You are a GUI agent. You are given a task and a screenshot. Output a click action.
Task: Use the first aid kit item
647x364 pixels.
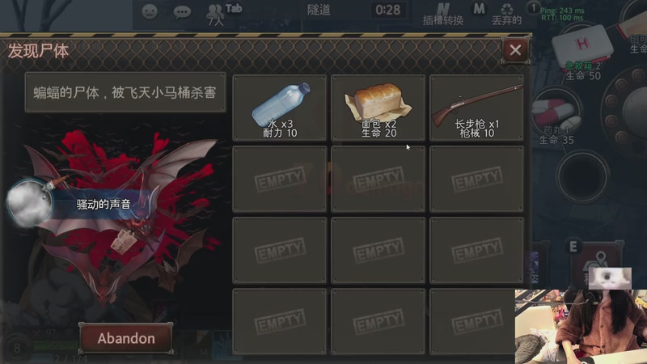click(581, 52)
